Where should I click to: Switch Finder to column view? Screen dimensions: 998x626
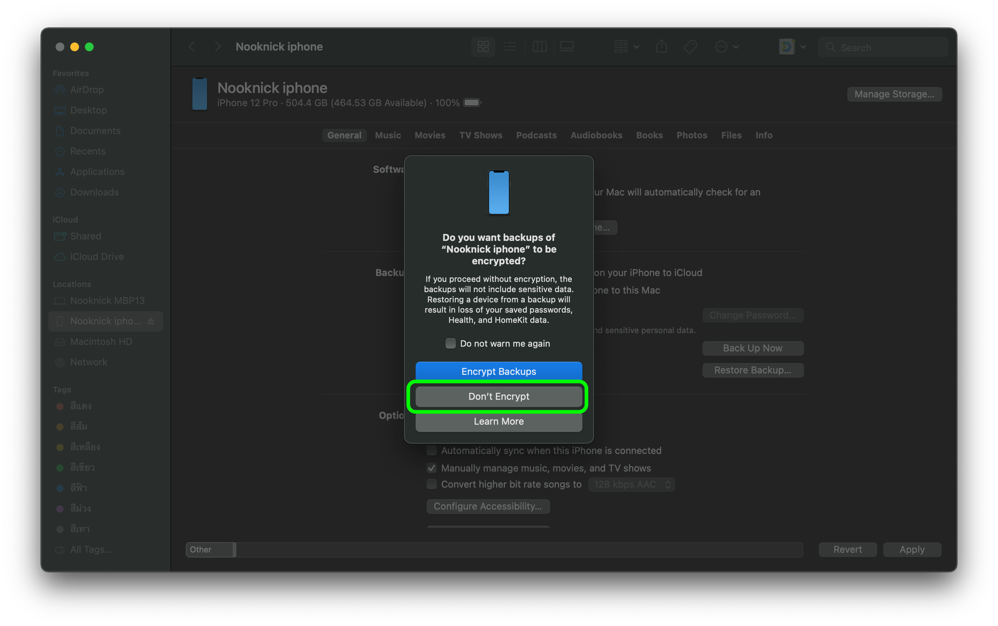click(539, 47)
